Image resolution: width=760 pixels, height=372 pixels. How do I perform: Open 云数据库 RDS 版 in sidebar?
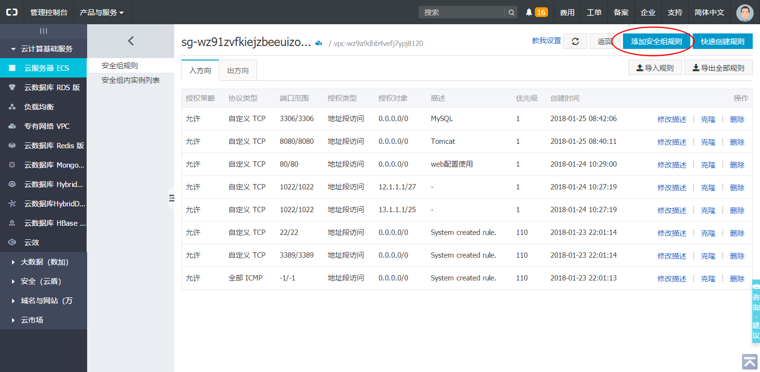point(44,87)
